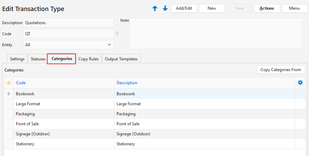Open the Output Templates tab
This screenshot has width=309, height=156.
(x=121, y=59)
